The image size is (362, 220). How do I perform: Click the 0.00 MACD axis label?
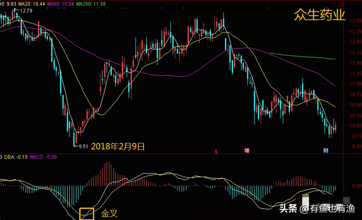pos(357,186)
